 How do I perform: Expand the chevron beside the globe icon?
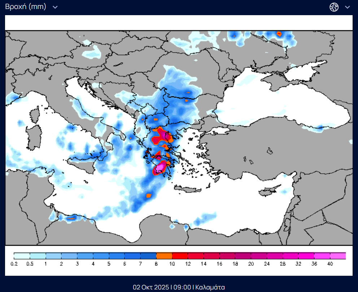[x=348, y=7]
